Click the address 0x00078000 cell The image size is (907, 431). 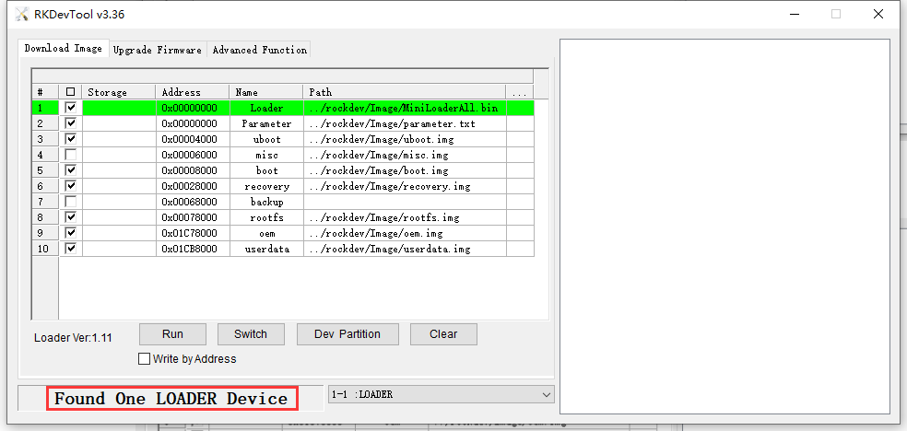[193, 217]
